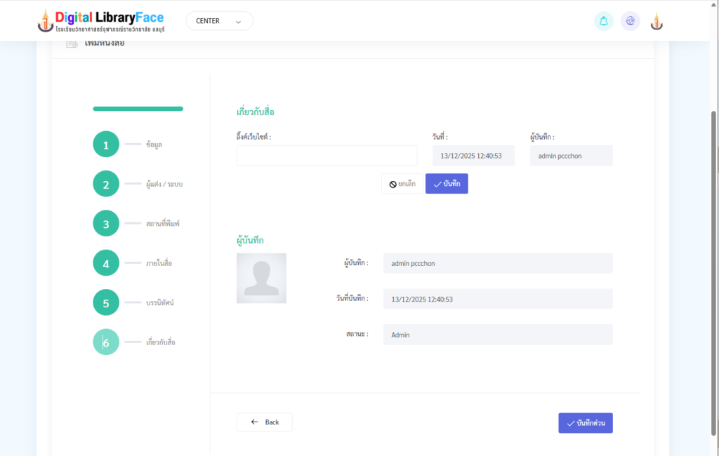Expand the CENTER dropdown

[x=219, y=21]
